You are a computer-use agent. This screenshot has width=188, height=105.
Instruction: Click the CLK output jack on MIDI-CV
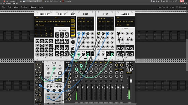coord(57,48)
